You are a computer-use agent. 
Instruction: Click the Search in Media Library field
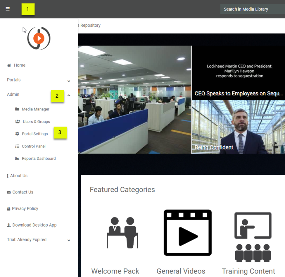point(252,9)
